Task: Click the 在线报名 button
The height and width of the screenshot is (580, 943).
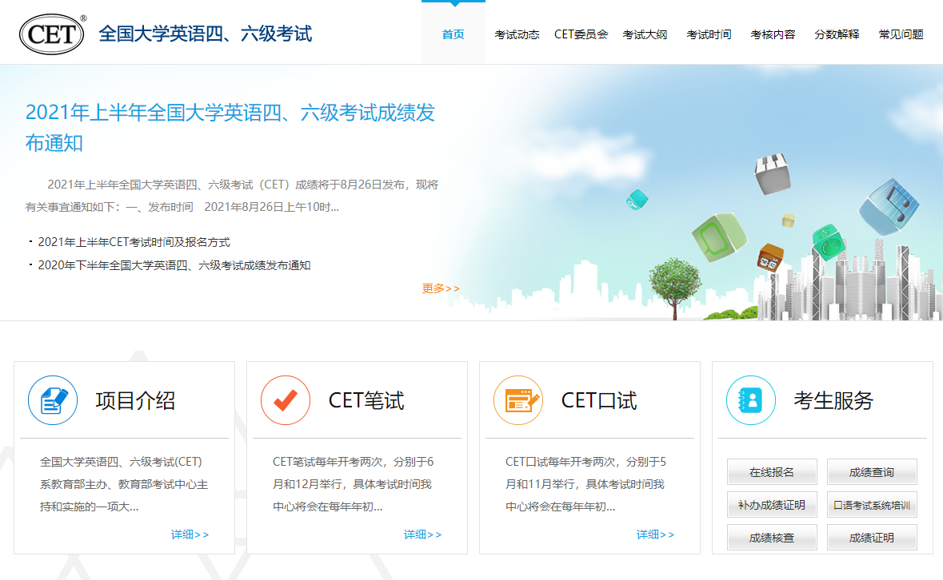Action: (772, 472)
